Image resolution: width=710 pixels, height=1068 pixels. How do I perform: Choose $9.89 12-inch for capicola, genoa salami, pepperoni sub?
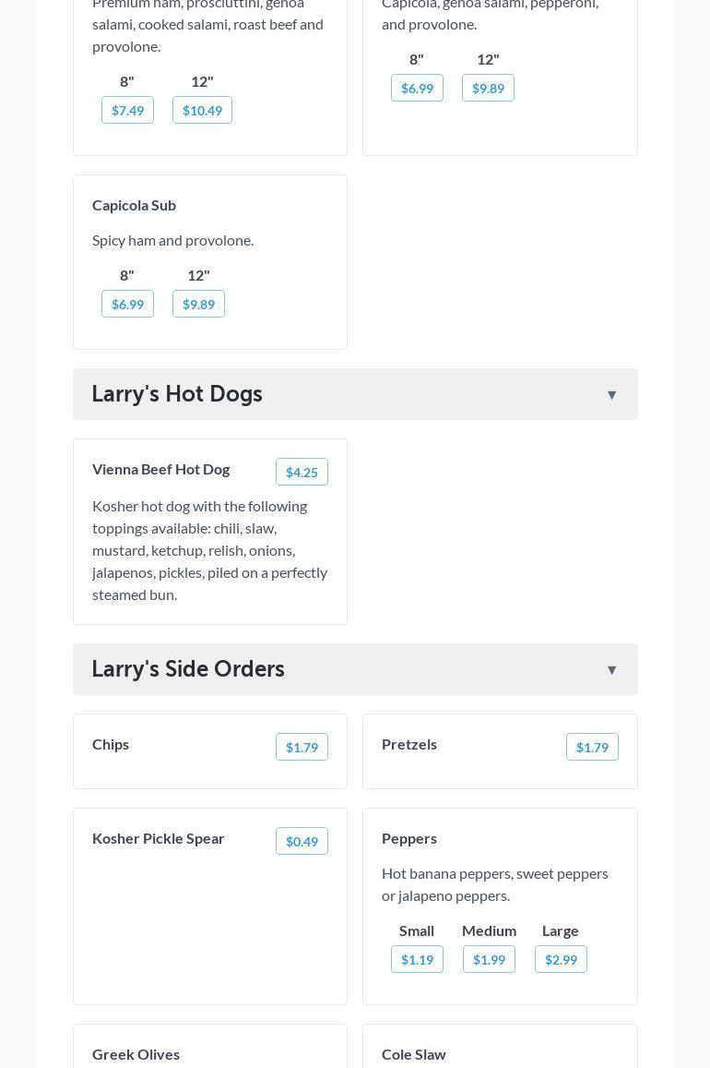(x=488, y=88)
